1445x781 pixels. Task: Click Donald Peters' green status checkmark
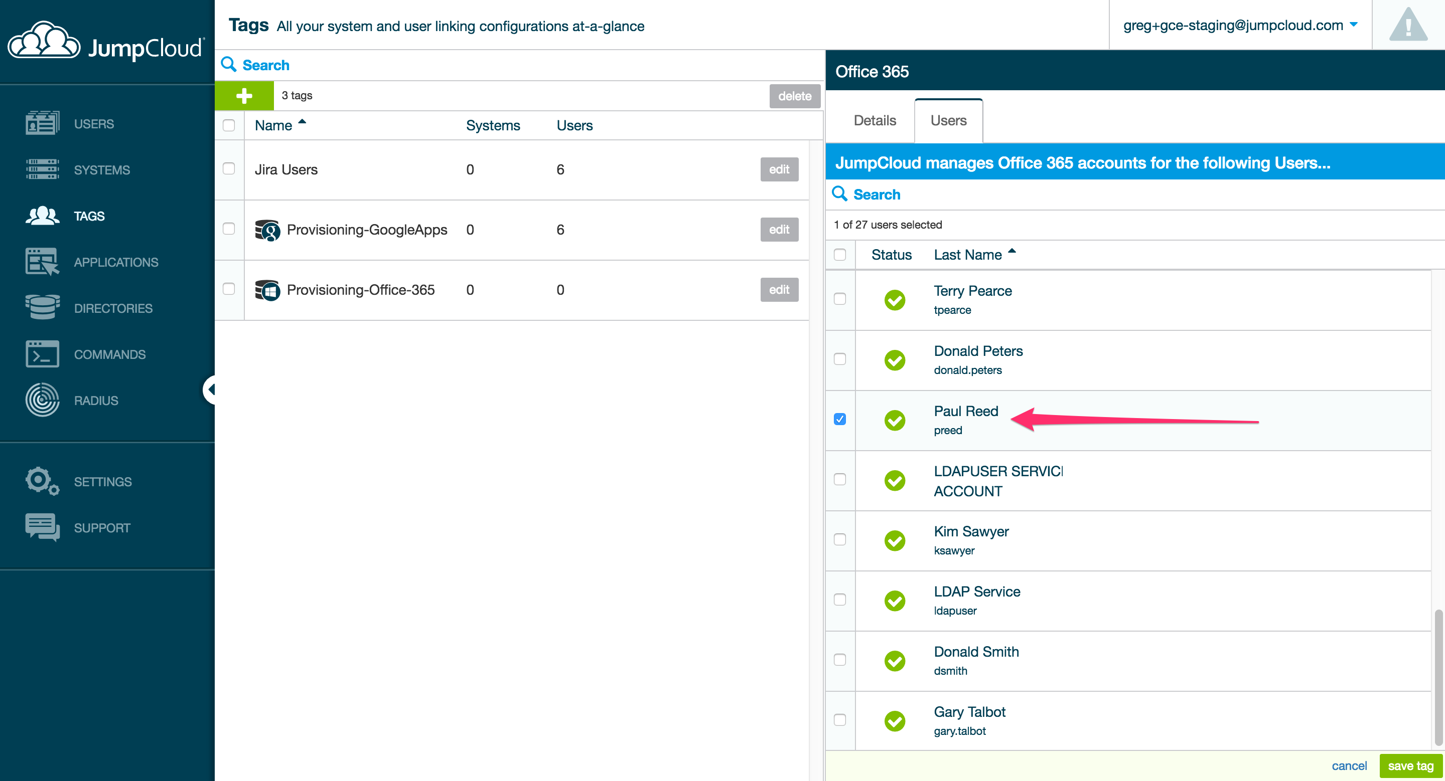click(x=895, y=360)
